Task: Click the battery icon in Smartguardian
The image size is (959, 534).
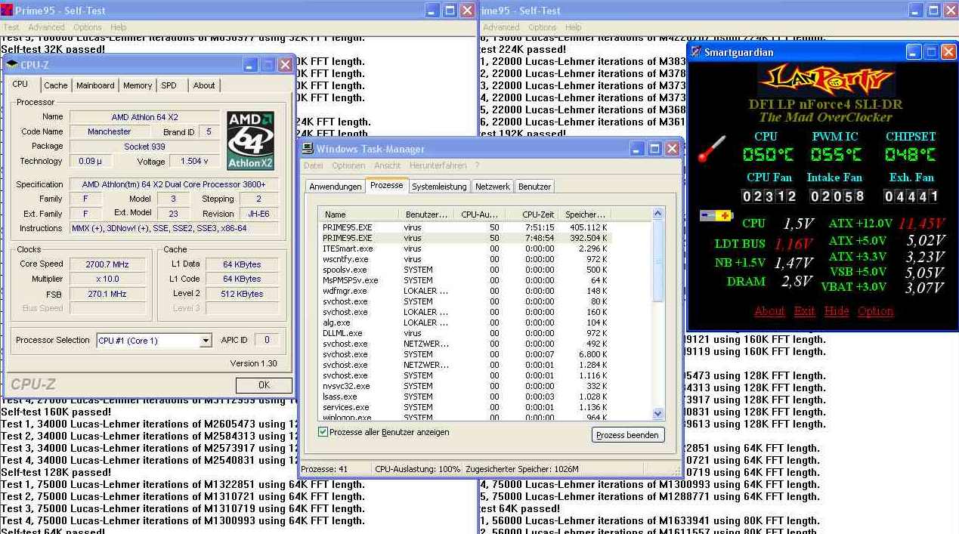Action: [x=716, y=216]
